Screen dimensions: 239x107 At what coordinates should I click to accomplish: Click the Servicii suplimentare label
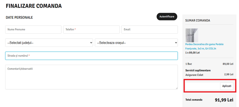[198, 71]
